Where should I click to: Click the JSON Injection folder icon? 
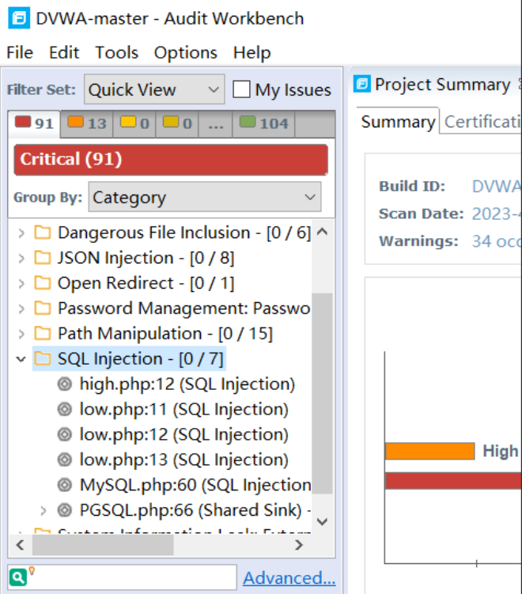pos(43,258)
